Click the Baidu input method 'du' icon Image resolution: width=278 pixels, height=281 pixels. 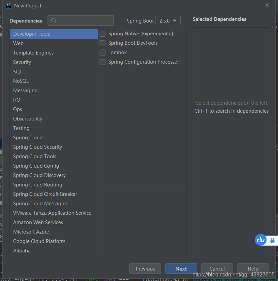point(260,240)
